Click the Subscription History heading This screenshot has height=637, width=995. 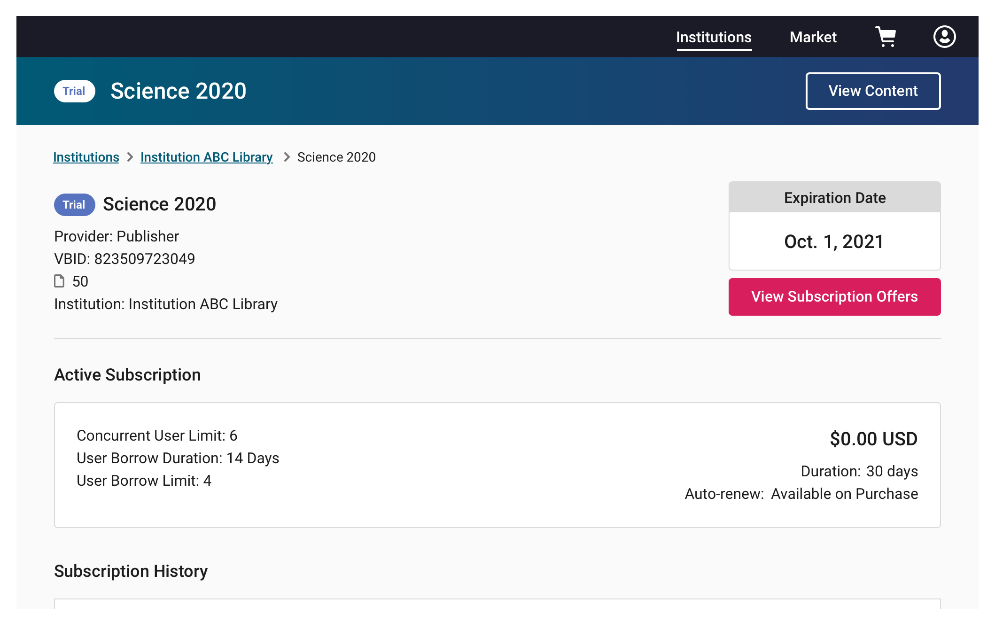[131, 571]
